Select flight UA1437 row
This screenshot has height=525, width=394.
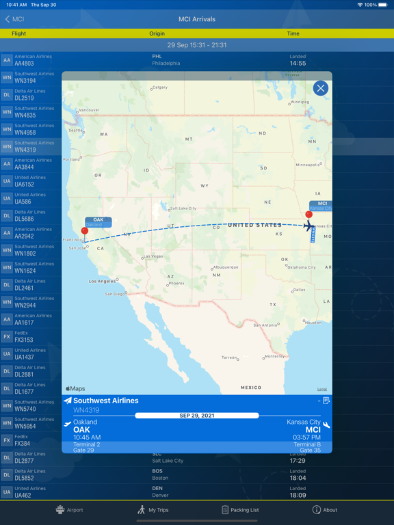(x=31, y=354)
